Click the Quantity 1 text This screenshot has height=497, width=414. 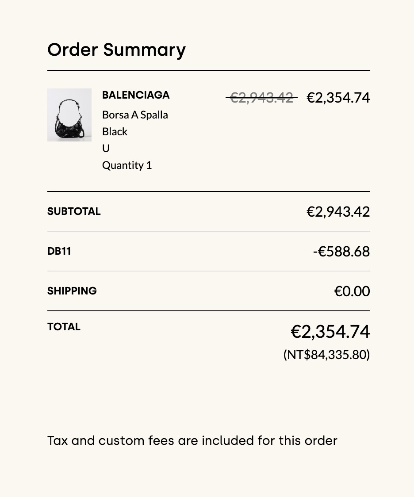click(x=127, y=165)
